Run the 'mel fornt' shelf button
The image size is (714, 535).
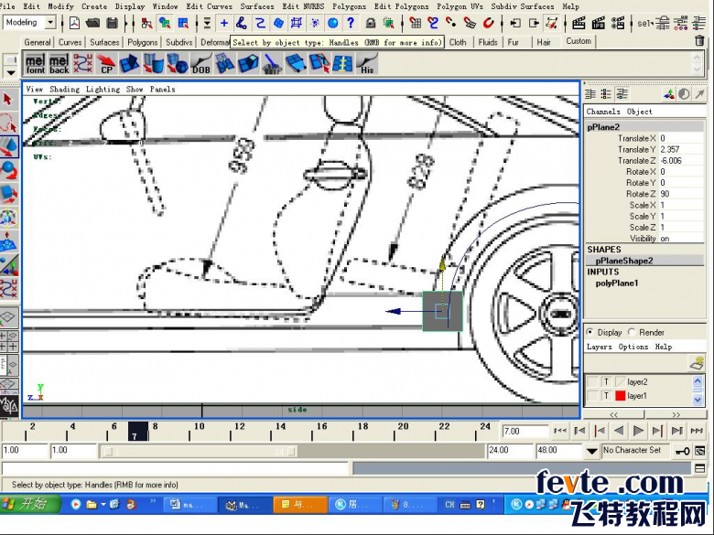click(35, 64)
